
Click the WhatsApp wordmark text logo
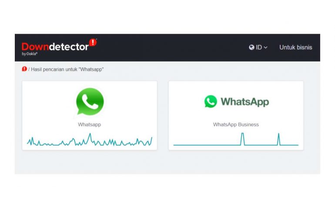pyautogui.click(x=245, y=102)
